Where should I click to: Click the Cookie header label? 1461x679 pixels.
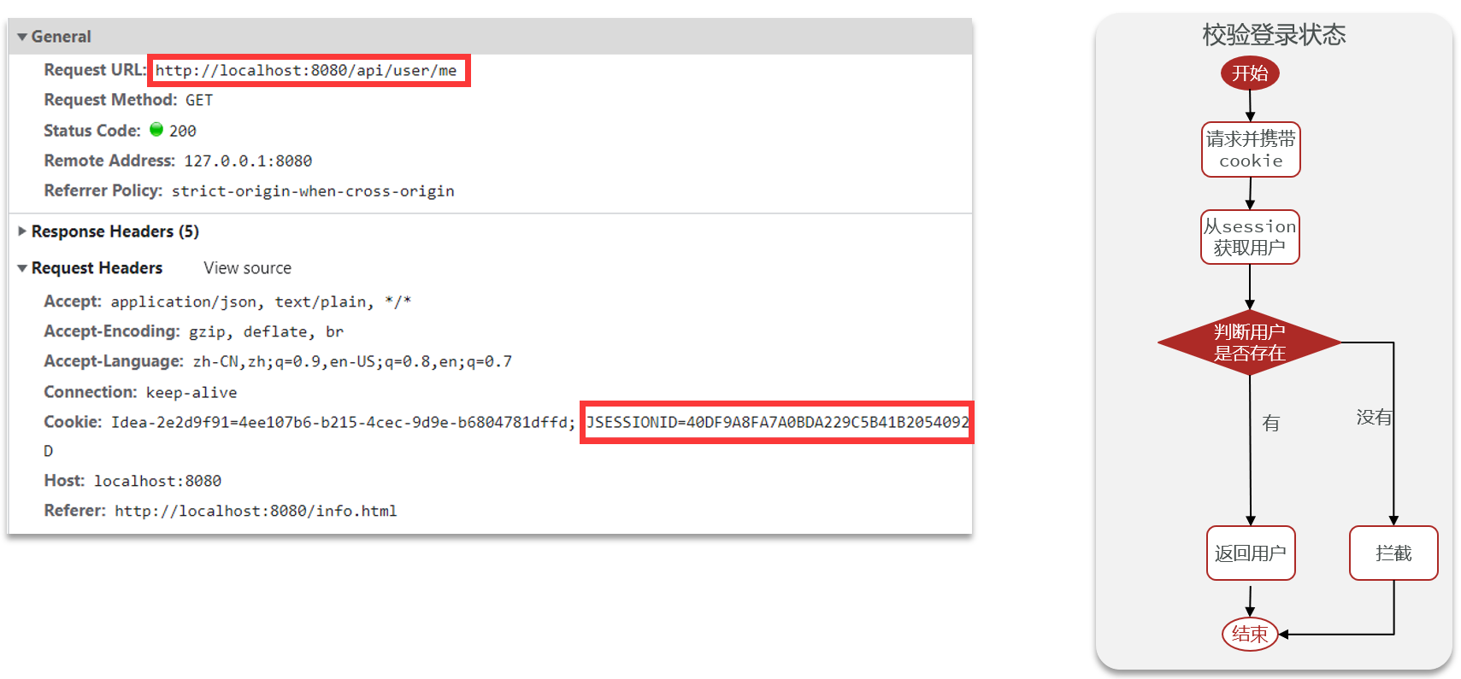pyautogui.click(x=73, y=422)
